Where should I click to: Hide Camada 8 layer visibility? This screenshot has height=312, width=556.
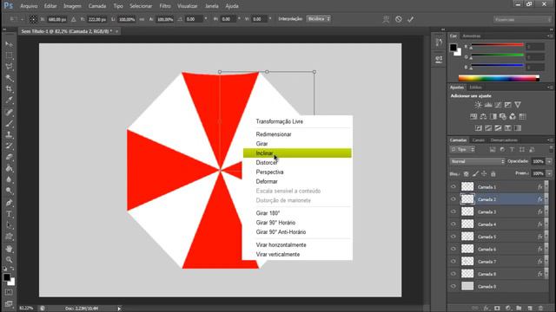click(x=453, y=274)
